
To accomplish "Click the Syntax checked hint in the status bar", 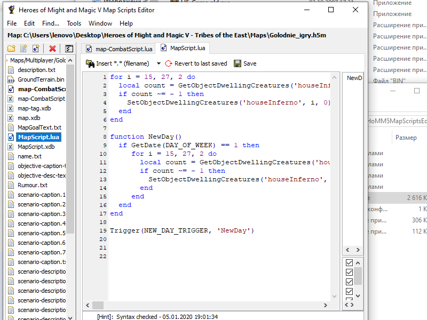I will point(157,317).
